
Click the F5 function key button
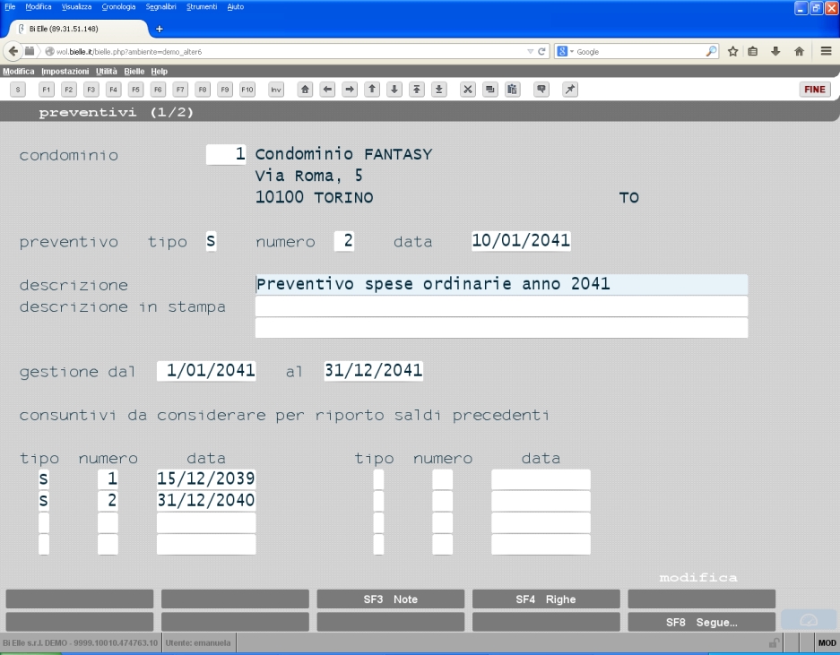click(135, 90)
